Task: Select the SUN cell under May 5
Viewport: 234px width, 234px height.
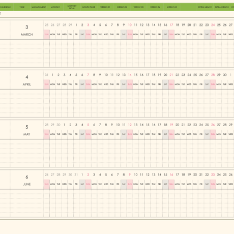Action: 88,134
